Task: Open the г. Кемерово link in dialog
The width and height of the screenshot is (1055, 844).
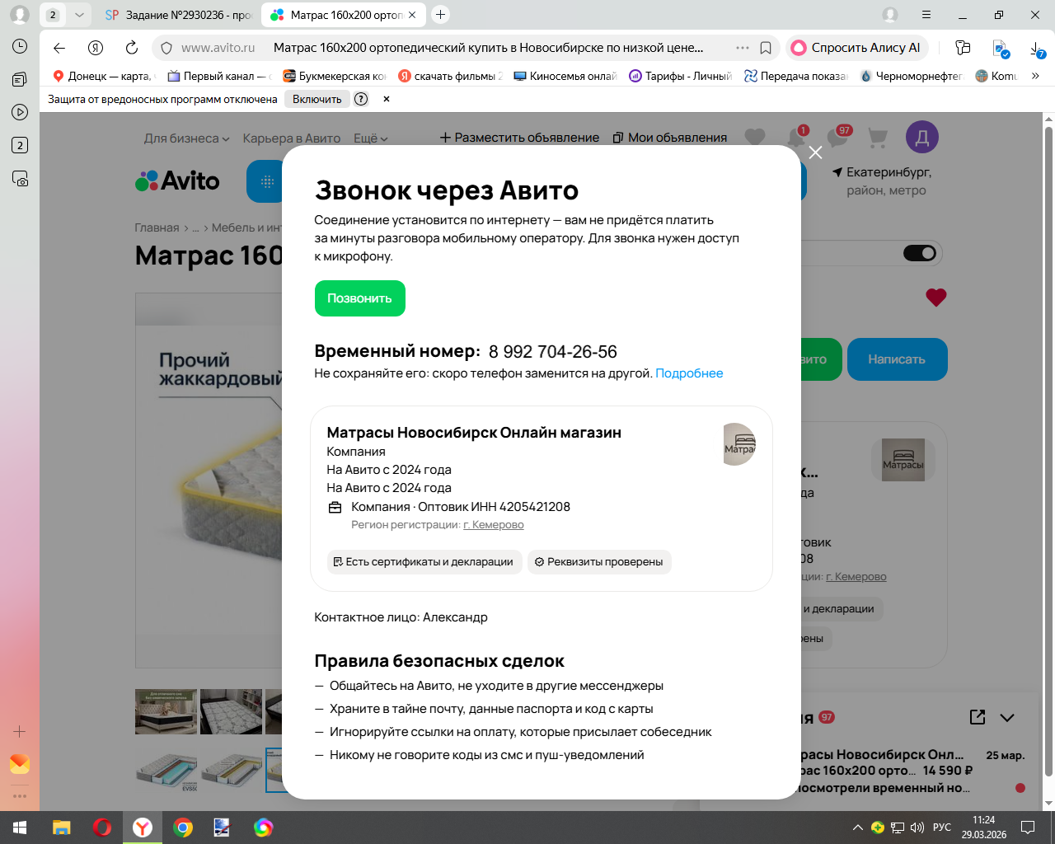Action: tap(494, 525)
